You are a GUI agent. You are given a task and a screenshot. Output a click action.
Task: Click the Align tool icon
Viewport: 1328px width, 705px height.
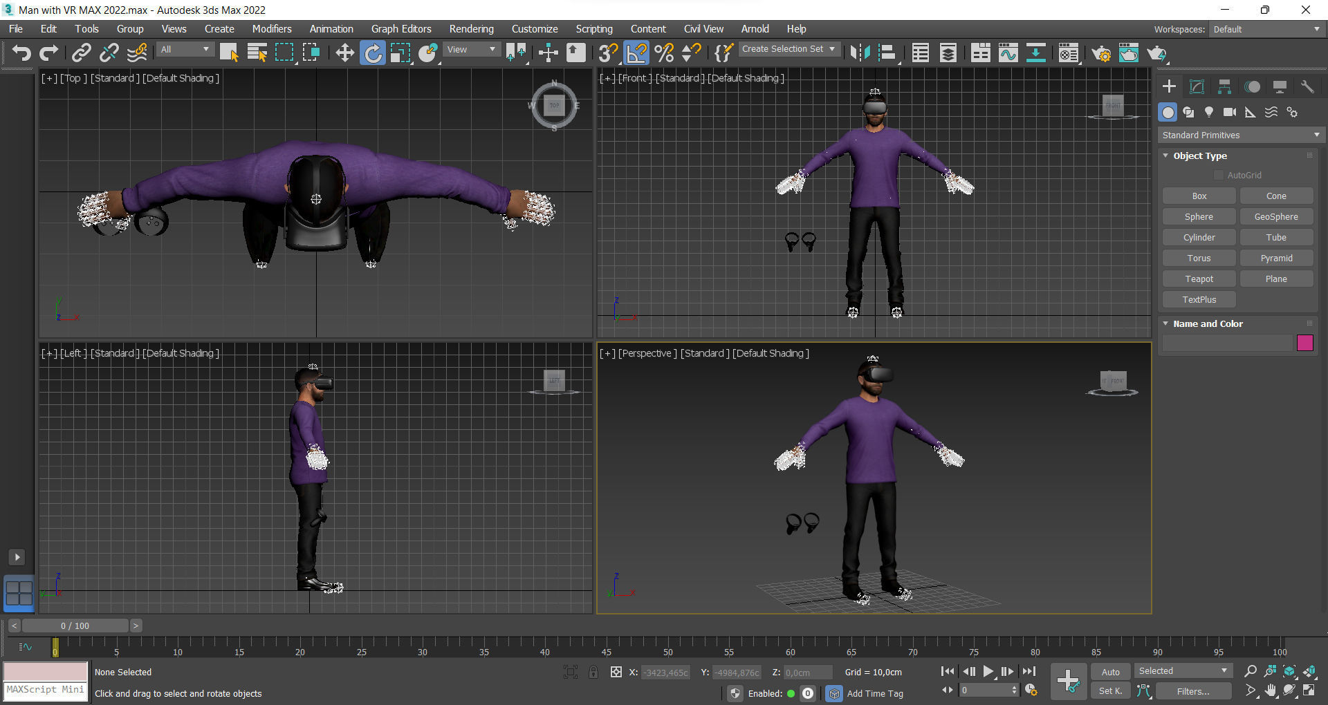(x=887, y=53)
